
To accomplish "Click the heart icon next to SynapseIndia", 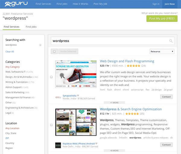I will tap(78, 96).
